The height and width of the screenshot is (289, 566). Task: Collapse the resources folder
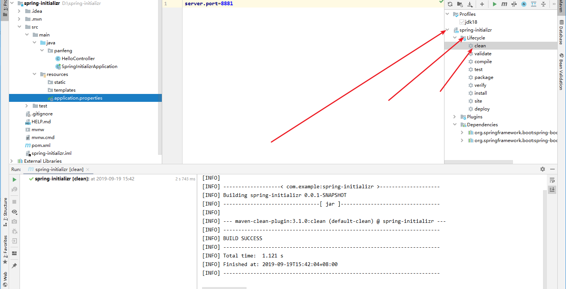pos(34,74)
